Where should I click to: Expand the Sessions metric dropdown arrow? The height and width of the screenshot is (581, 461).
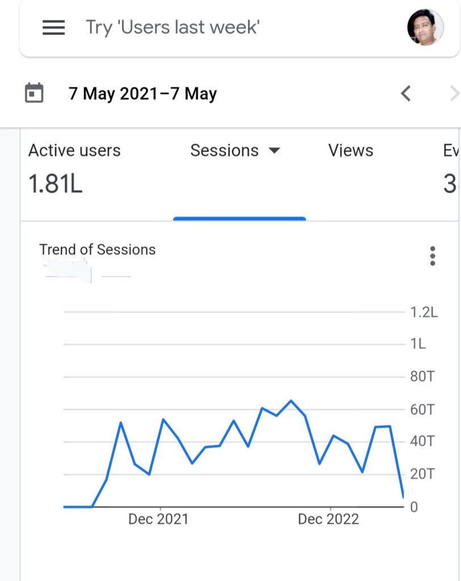tap(274, 151)
